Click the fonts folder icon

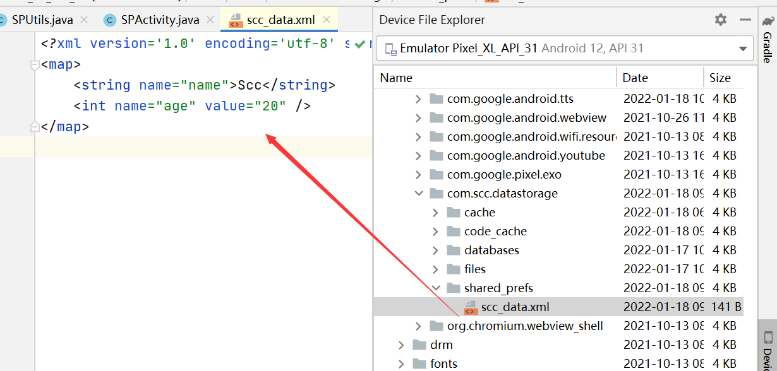coord(419,363)
